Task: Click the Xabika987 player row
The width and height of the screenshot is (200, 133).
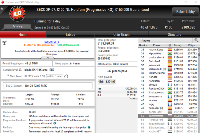Action: [168, 131]
